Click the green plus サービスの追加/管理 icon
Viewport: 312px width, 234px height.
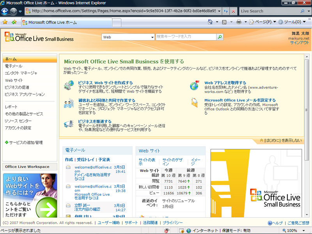point(7,142)
